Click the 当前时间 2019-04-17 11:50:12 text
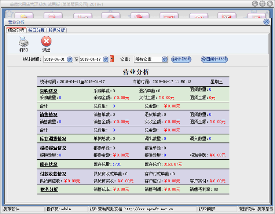Image resolution: width=275 pixels, height=214 pixels. (x=162, y=81)
